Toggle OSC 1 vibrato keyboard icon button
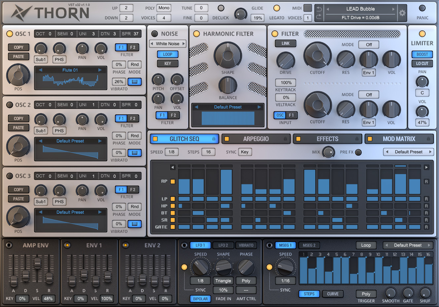This screenshot has width=439, height=307. pyautogui.click(x=134, y=82)
